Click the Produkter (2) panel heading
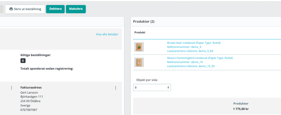The image size is (281, 115). [x=144, y=21]
